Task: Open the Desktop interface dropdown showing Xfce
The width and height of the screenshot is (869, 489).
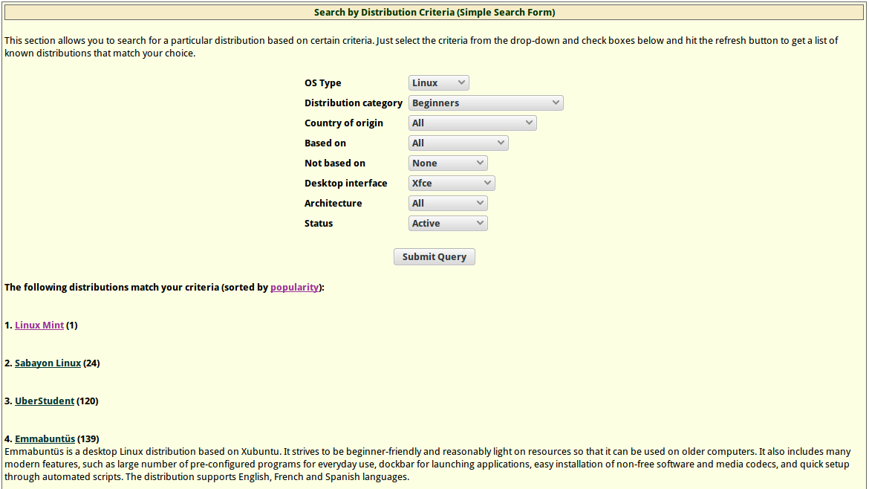Action: 452,183
